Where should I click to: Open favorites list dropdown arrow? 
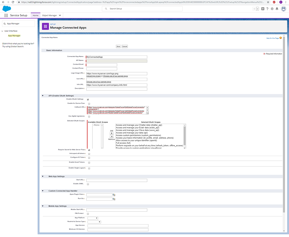coord(258,9)
